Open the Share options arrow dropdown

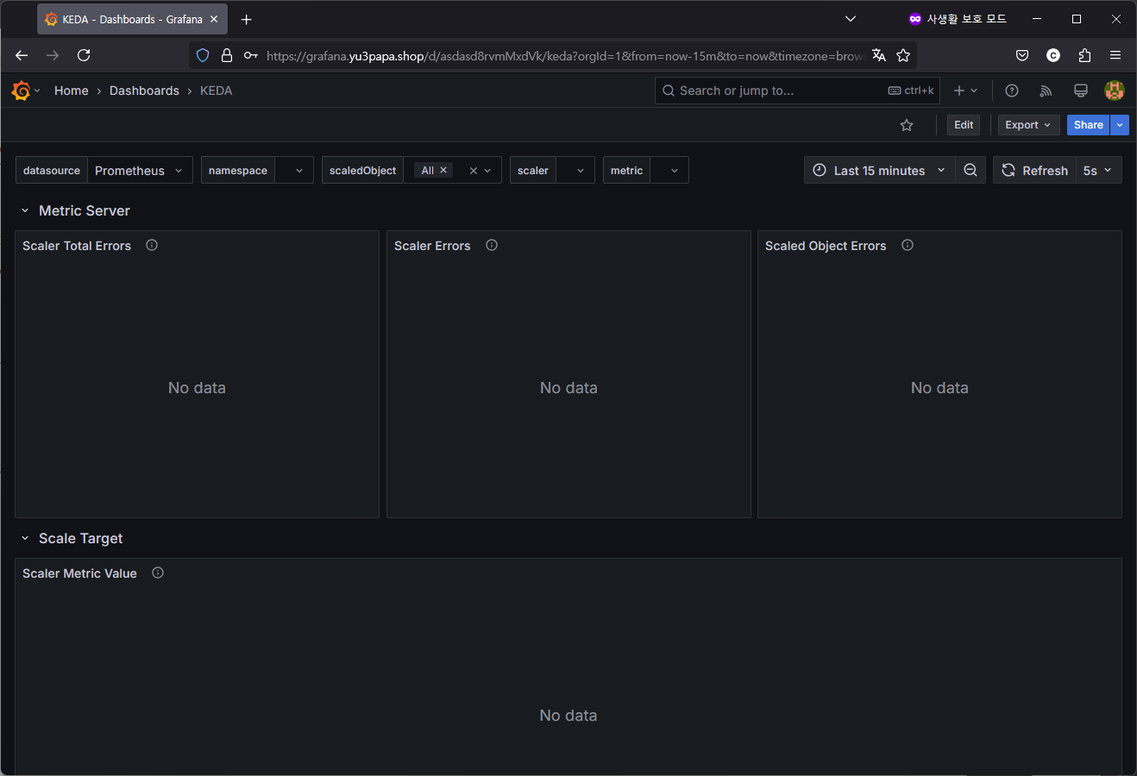click(1120, 125)
